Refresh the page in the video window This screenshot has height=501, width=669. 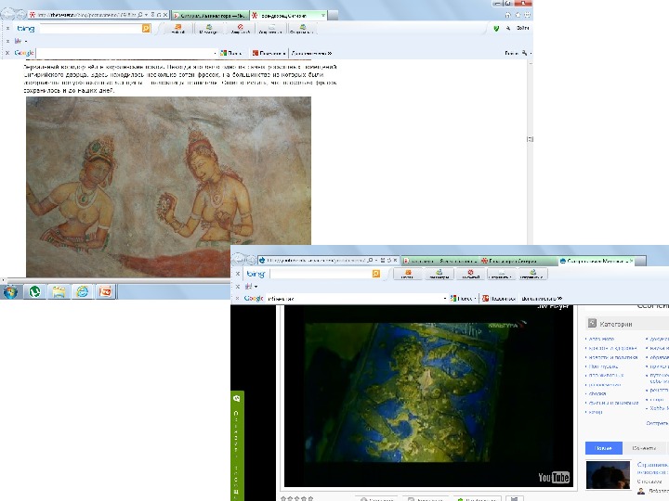pyautogui.click(x=389, y=261)
